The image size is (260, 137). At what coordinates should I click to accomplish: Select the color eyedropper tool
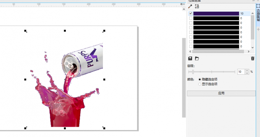pos(190,6)
